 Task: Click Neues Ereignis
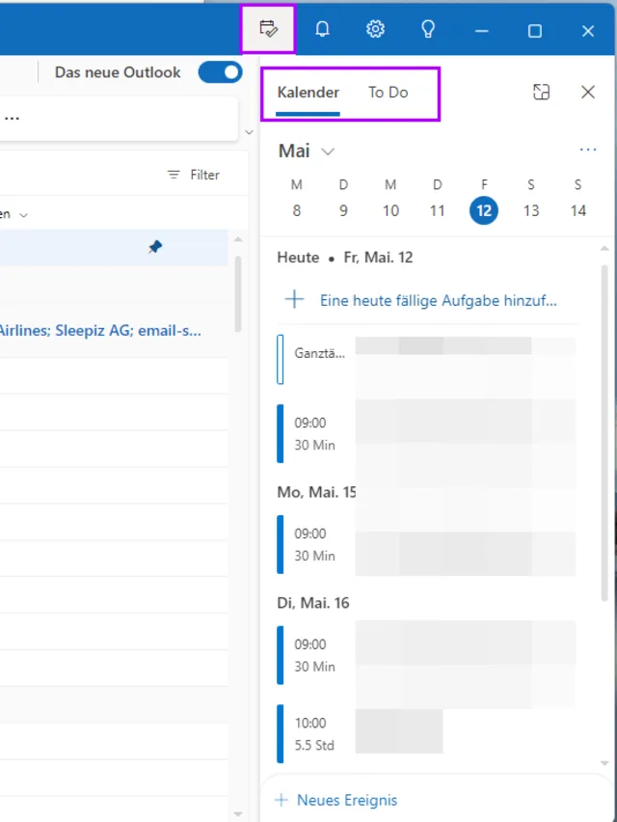tap(346, 800)
